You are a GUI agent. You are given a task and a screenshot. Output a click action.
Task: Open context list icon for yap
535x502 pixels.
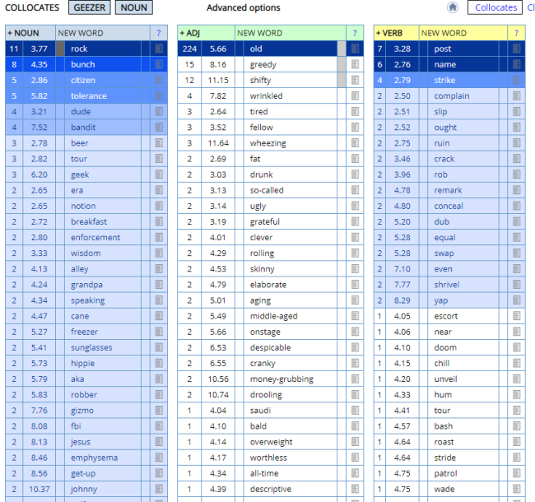click(517, 300)
